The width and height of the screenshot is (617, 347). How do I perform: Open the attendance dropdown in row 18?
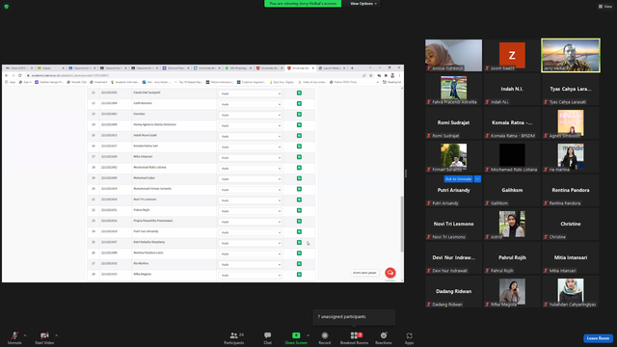(251, 168)
